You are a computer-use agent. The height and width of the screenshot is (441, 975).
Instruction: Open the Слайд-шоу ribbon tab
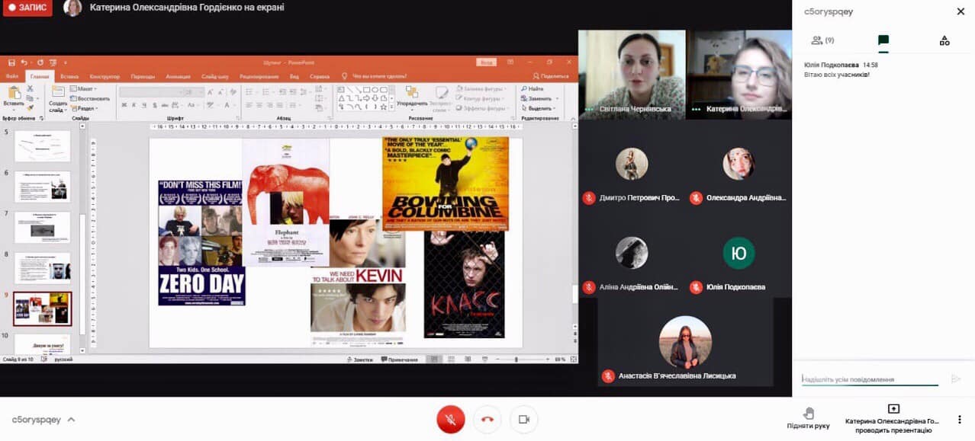[215, 76]
